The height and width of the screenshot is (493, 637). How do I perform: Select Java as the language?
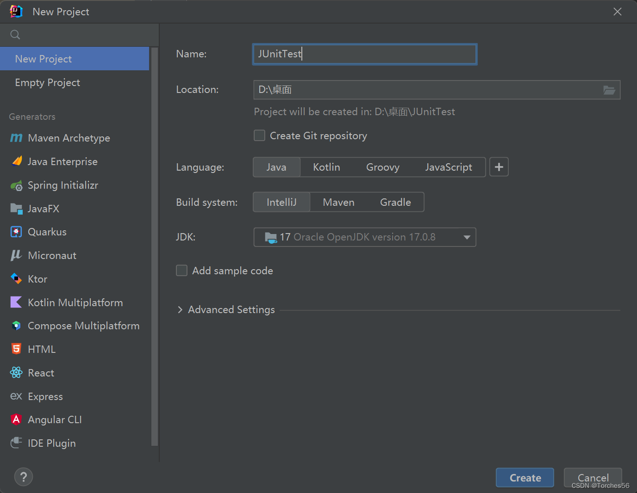(x=276, y=167)
